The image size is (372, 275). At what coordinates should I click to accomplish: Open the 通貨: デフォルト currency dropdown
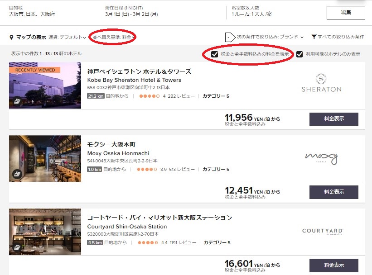[x=68, y=37]
